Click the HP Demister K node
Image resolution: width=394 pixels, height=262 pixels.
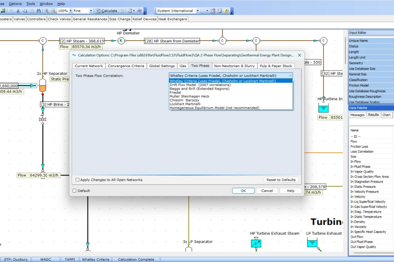[121, 41]
